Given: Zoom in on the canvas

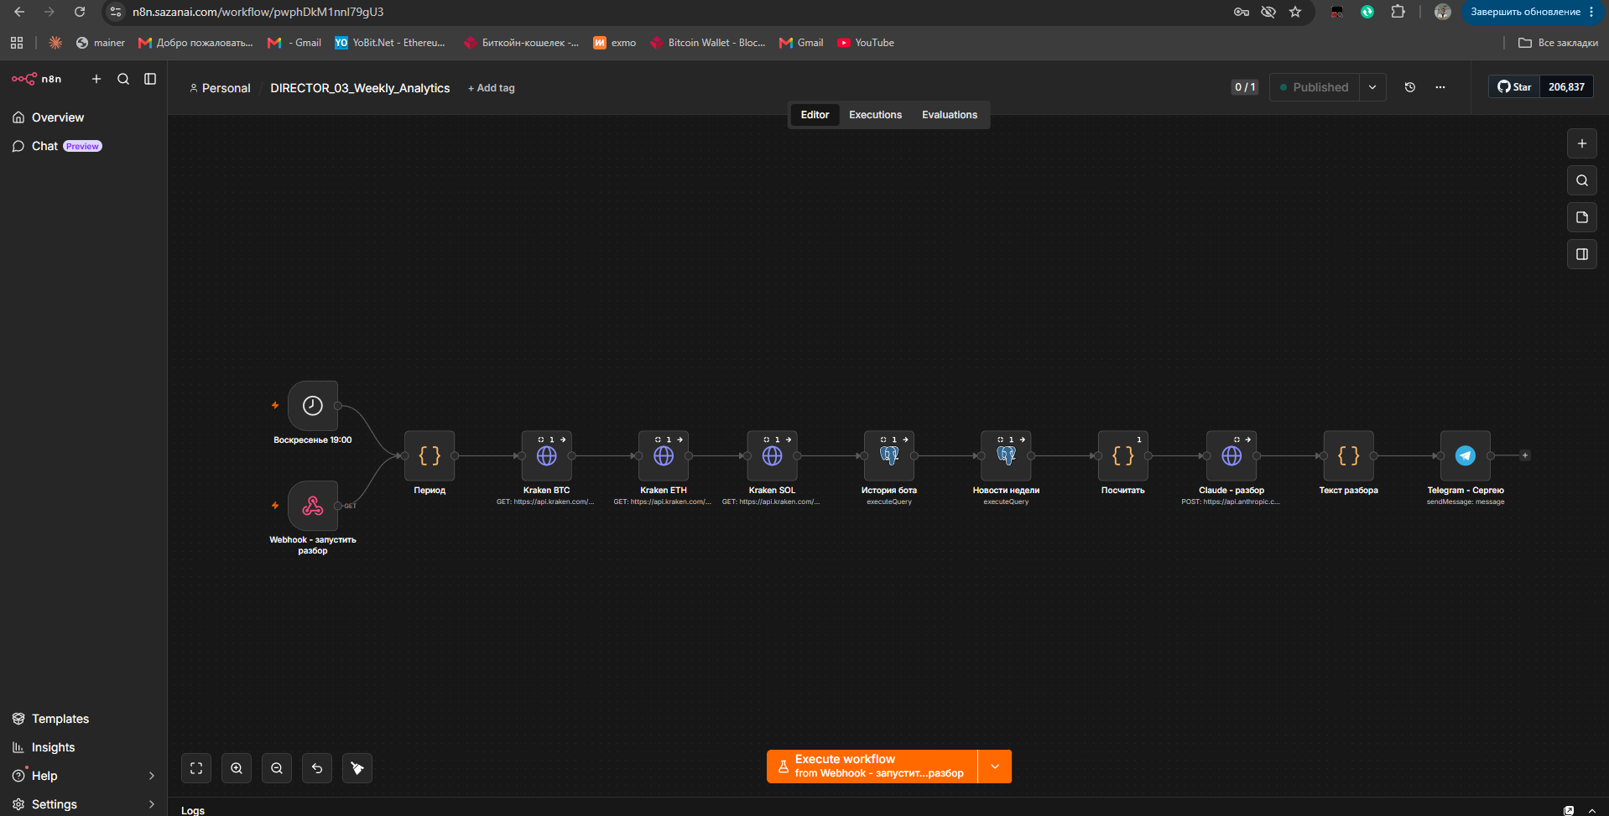Looking at the screenshot, I should [x=237, y=768].
